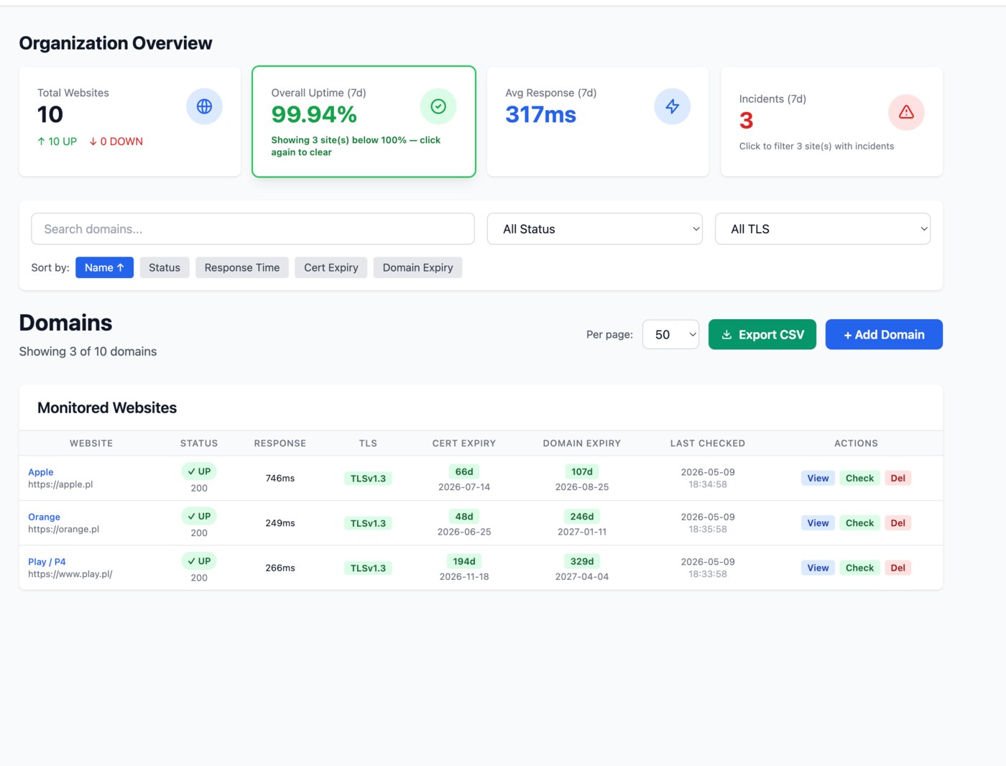This screenshot has height=766, width=1006.
Task: Click the LAST CHECKED column header
Action: coord(708,443)
